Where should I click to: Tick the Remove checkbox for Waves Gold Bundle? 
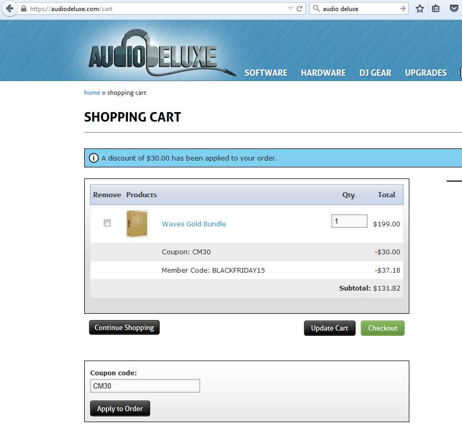[107, 223]
